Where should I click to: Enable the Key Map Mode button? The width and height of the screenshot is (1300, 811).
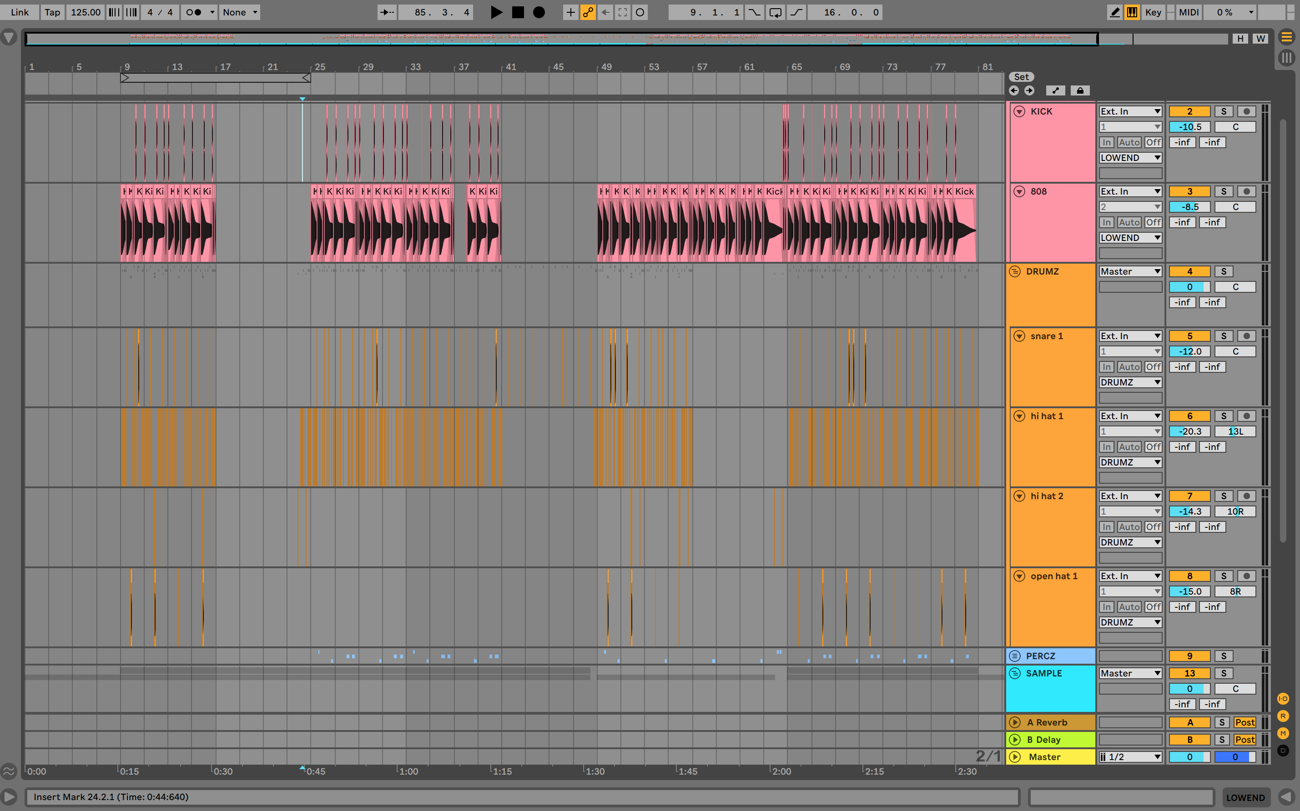1154,12
